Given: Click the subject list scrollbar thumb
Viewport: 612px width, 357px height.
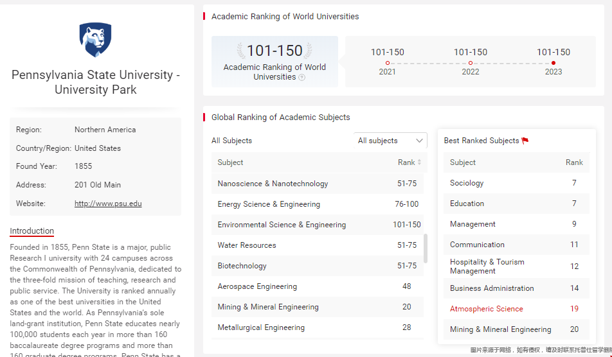Looking at the screenshot, I should [426, 248].
